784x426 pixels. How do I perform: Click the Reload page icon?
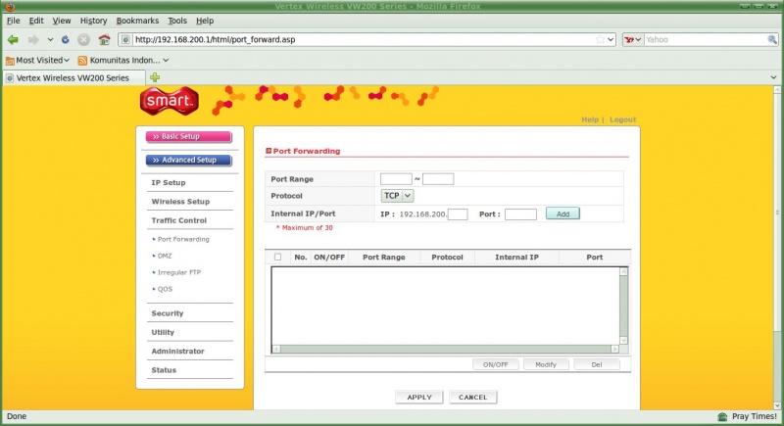pos(65,40)
